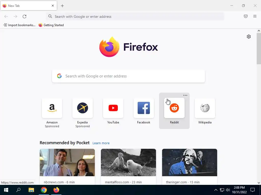261x195 pixels.
Task: Open Windows taskbar search
Action: tap(18, 190)
